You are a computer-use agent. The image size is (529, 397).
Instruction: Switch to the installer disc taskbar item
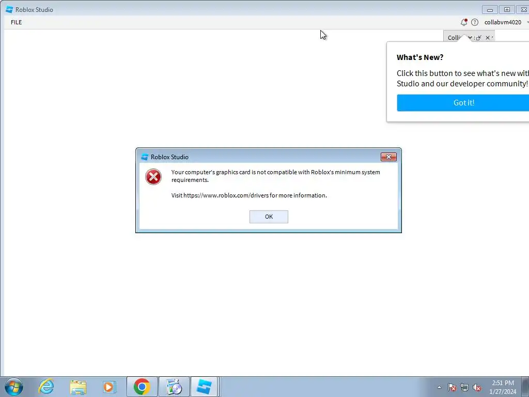(x=174, y=387)
